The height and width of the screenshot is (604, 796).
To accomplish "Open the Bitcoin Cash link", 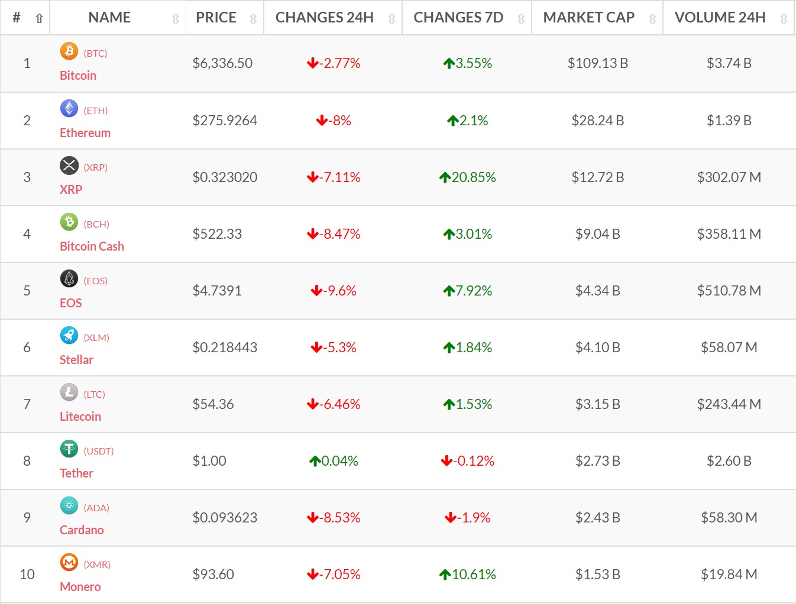I will (x=92, y=246).
